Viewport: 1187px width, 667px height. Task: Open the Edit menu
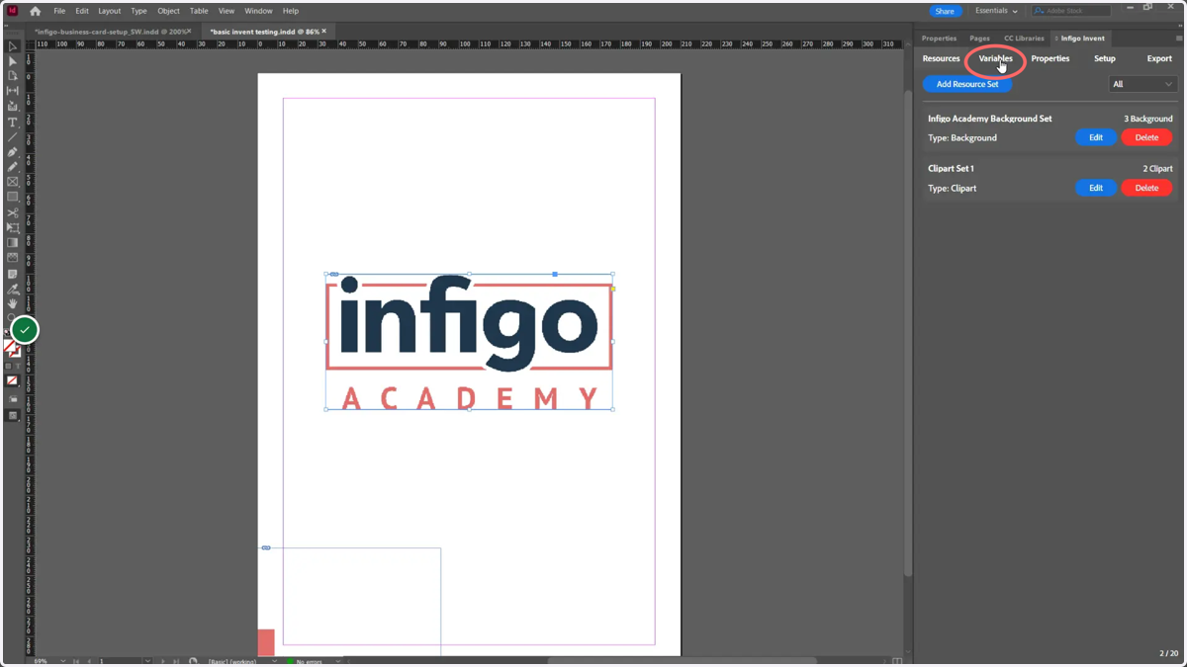coord(82,11)
